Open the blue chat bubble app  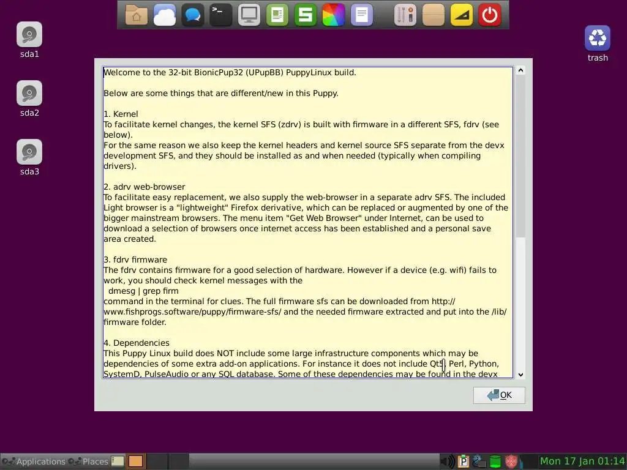193,15
